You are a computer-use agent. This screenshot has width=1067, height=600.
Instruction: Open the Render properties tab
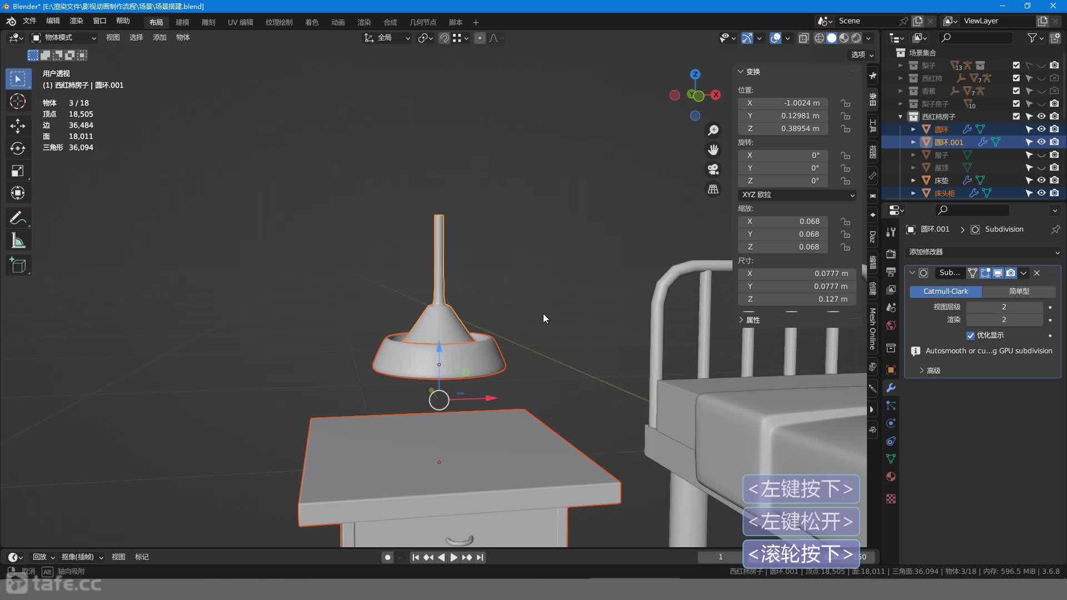[x=891, y=254]
